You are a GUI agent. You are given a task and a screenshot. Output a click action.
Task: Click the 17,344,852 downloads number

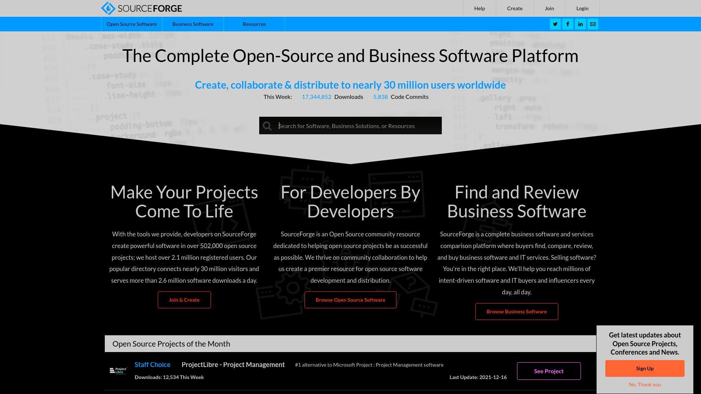pos(316,97)
